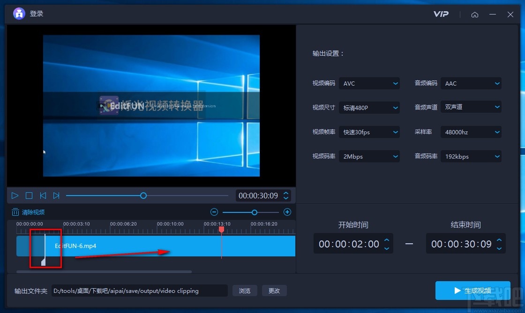Viewport: 525px width, 313px height.
Task: Click the 00:00:10:00 ruler label
Action: click(170, 224)
